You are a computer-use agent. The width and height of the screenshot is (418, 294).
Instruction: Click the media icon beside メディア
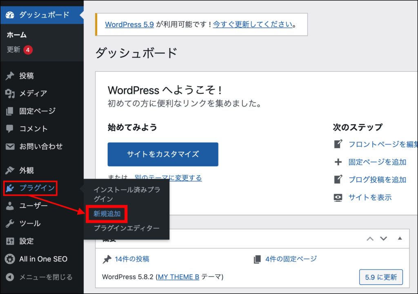coord(10,94)
